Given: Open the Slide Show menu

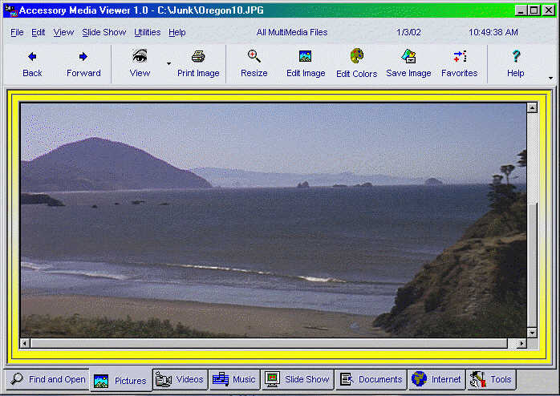Looking at the screenshot, I should click(x=104, y=32).
